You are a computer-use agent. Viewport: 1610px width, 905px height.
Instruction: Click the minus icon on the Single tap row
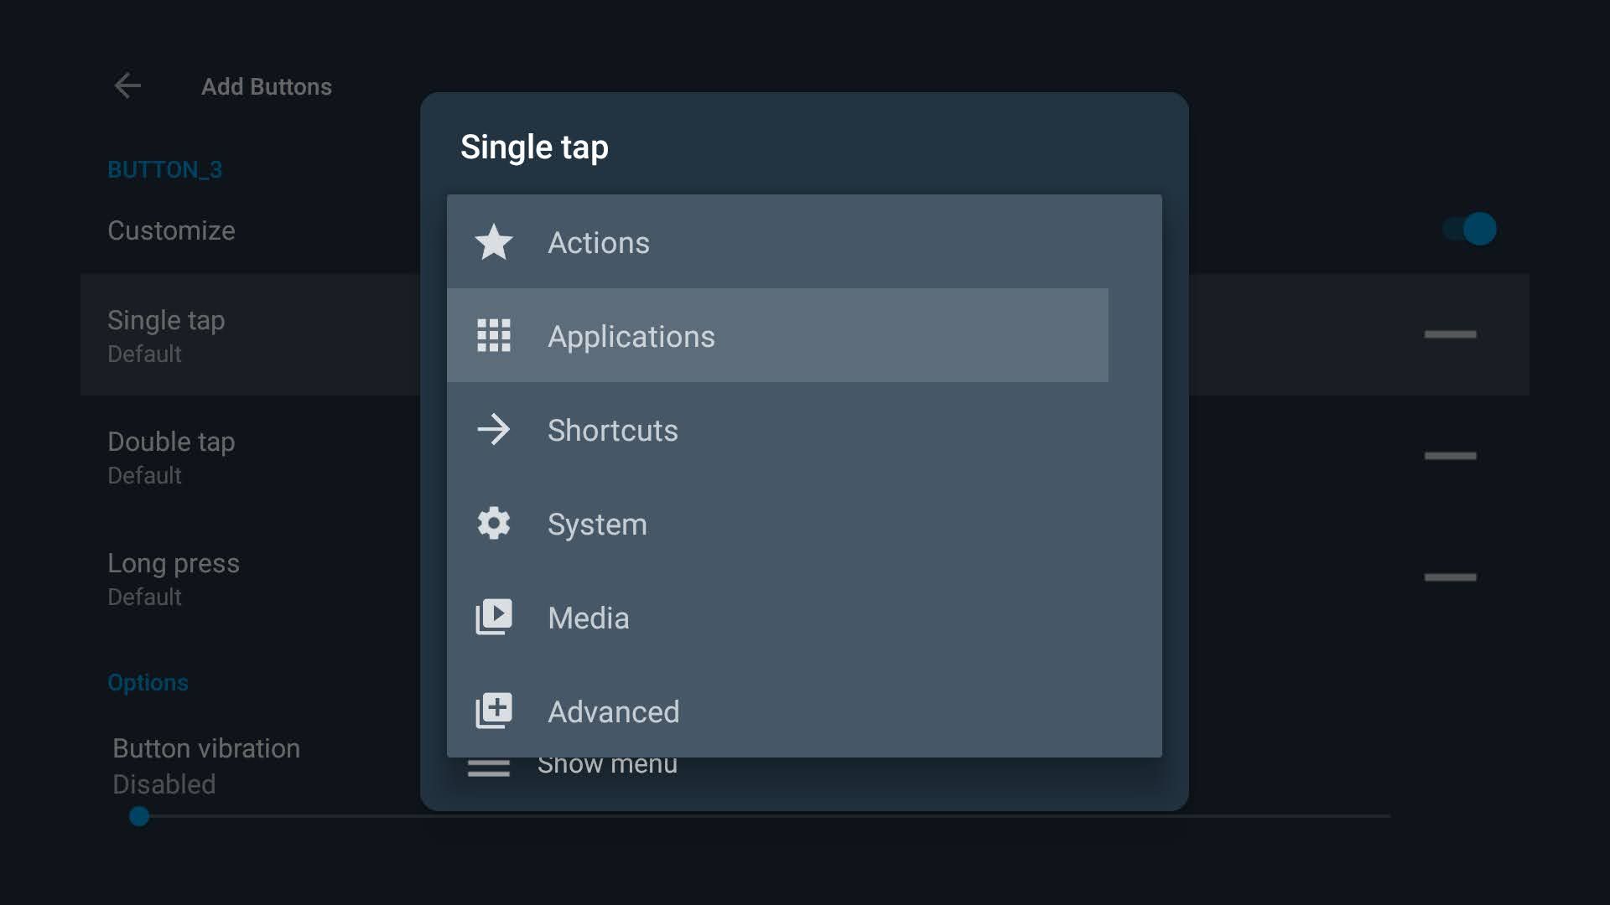[1451, 334]
